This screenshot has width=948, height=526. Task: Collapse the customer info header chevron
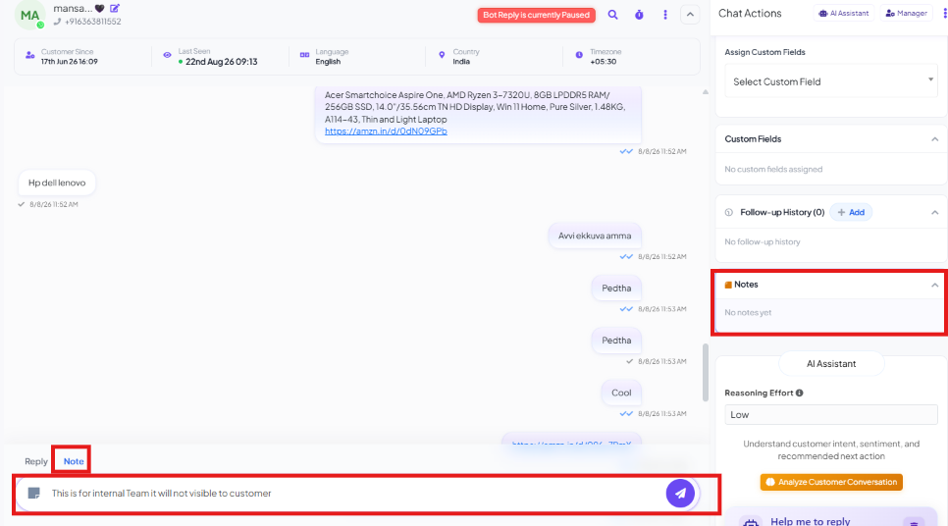point(690,15)
